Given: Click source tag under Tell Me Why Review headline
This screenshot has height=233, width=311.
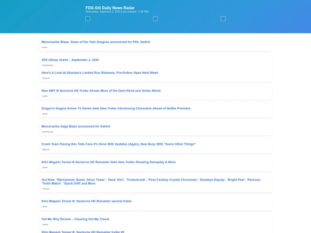Looking at the screenshot, I should coord(45,224).
